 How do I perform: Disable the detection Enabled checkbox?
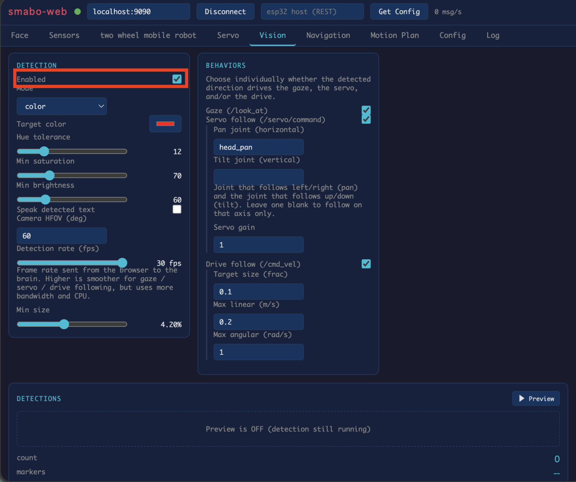coord(177,79)
